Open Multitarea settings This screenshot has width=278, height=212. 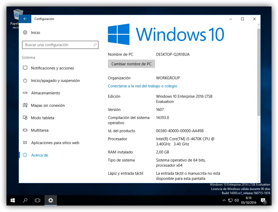(x=40, y=130)
